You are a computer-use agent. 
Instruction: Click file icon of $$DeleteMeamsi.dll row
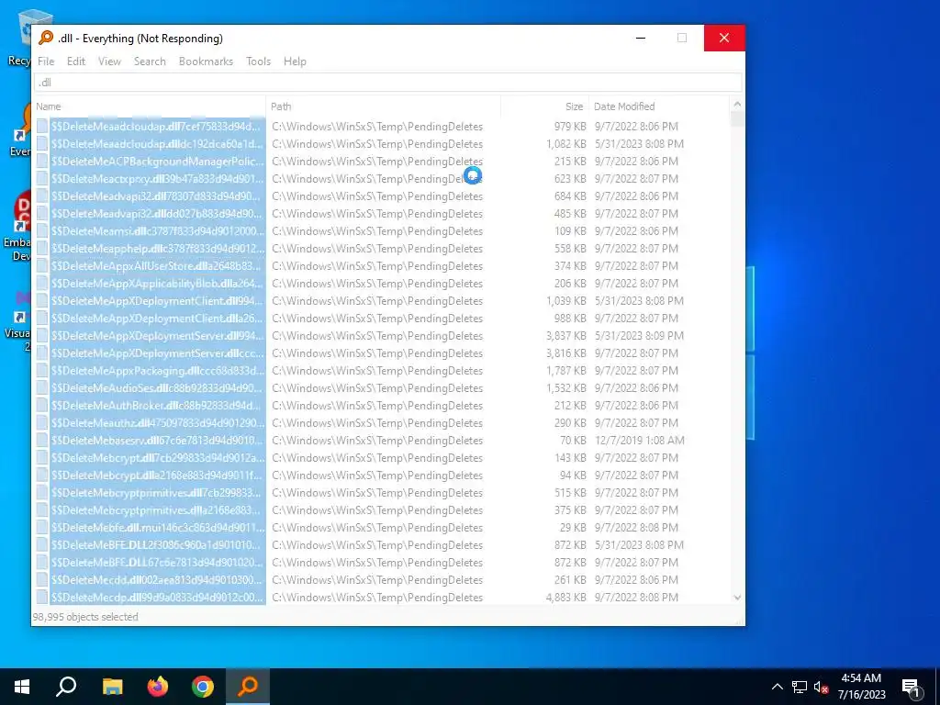(42, 230)
